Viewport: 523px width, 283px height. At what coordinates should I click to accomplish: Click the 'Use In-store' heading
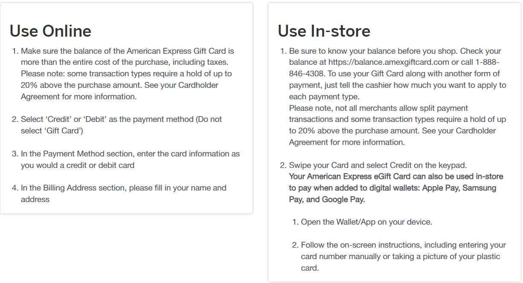(x=324, y=31)
